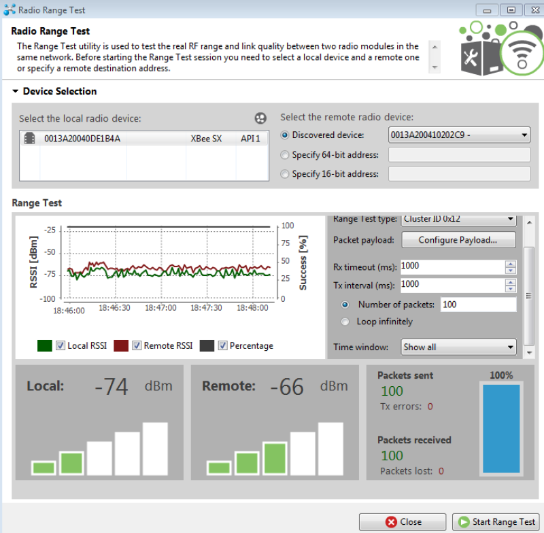Click the Rx timeout increment arrow
Viewport: 544px width, 533px height.
[510, 264]
